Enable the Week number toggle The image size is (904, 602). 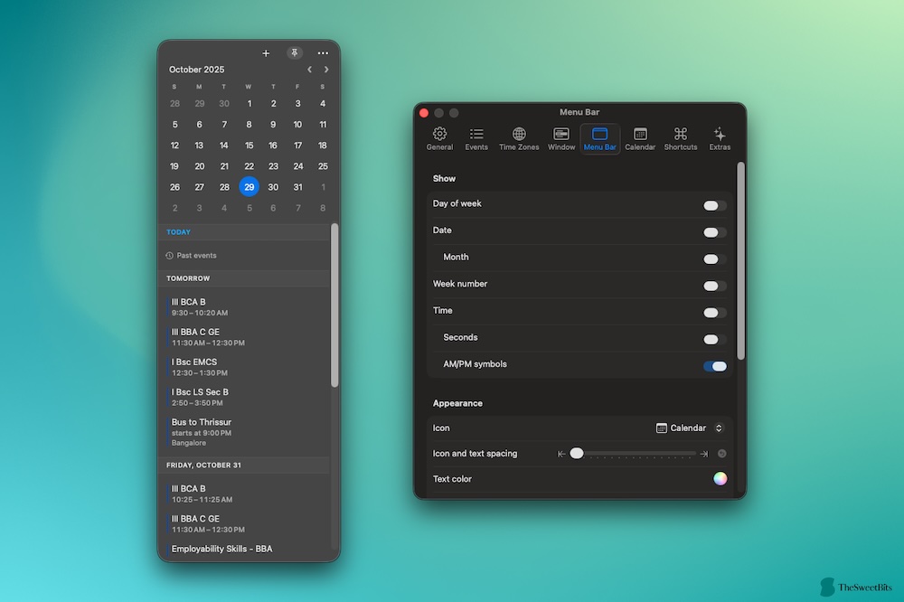click(714, 286)
